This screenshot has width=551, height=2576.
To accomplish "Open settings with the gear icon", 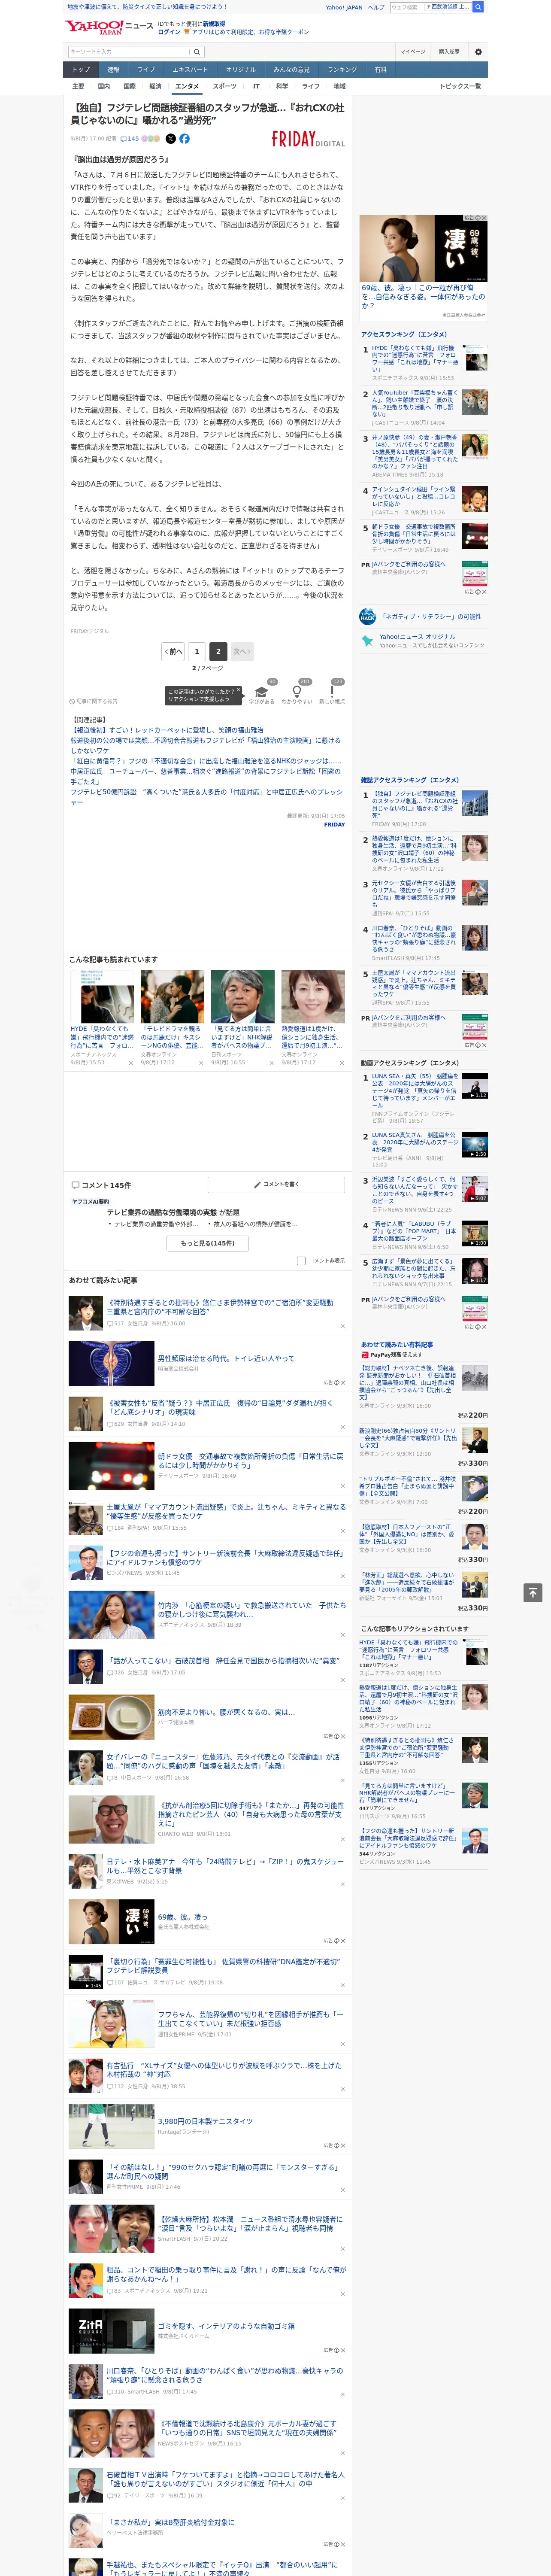I will (478, 52).
